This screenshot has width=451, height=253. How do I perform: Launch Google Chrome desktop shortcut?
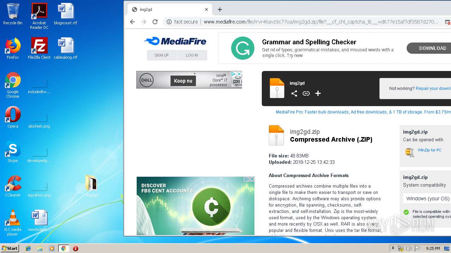(13, 85)
